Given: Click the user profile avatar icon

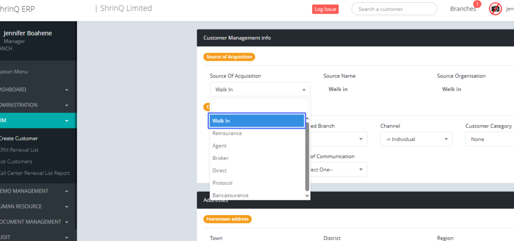Looking at the screenshot, I should pyautogui.click(x=495, y=9).
